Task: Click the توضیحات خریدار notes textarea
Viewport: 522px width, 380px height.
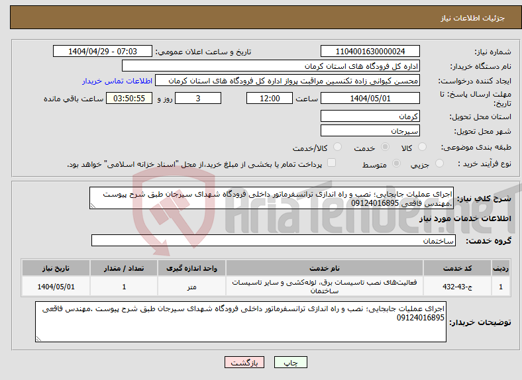Action: [240, 322]
